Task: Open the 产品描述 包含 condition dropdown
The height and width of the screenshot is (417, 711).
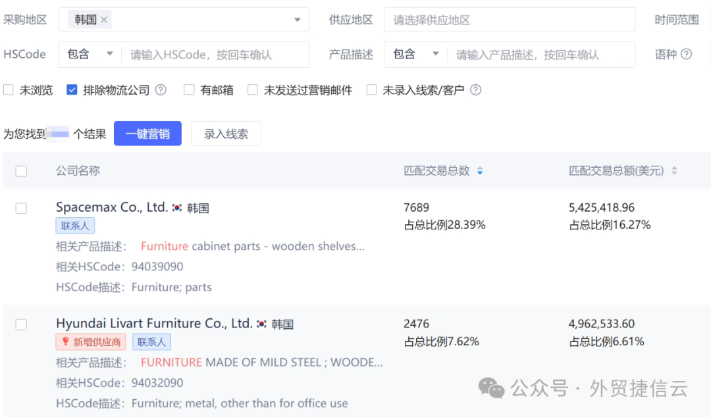Action: click(x=415, y=55)
